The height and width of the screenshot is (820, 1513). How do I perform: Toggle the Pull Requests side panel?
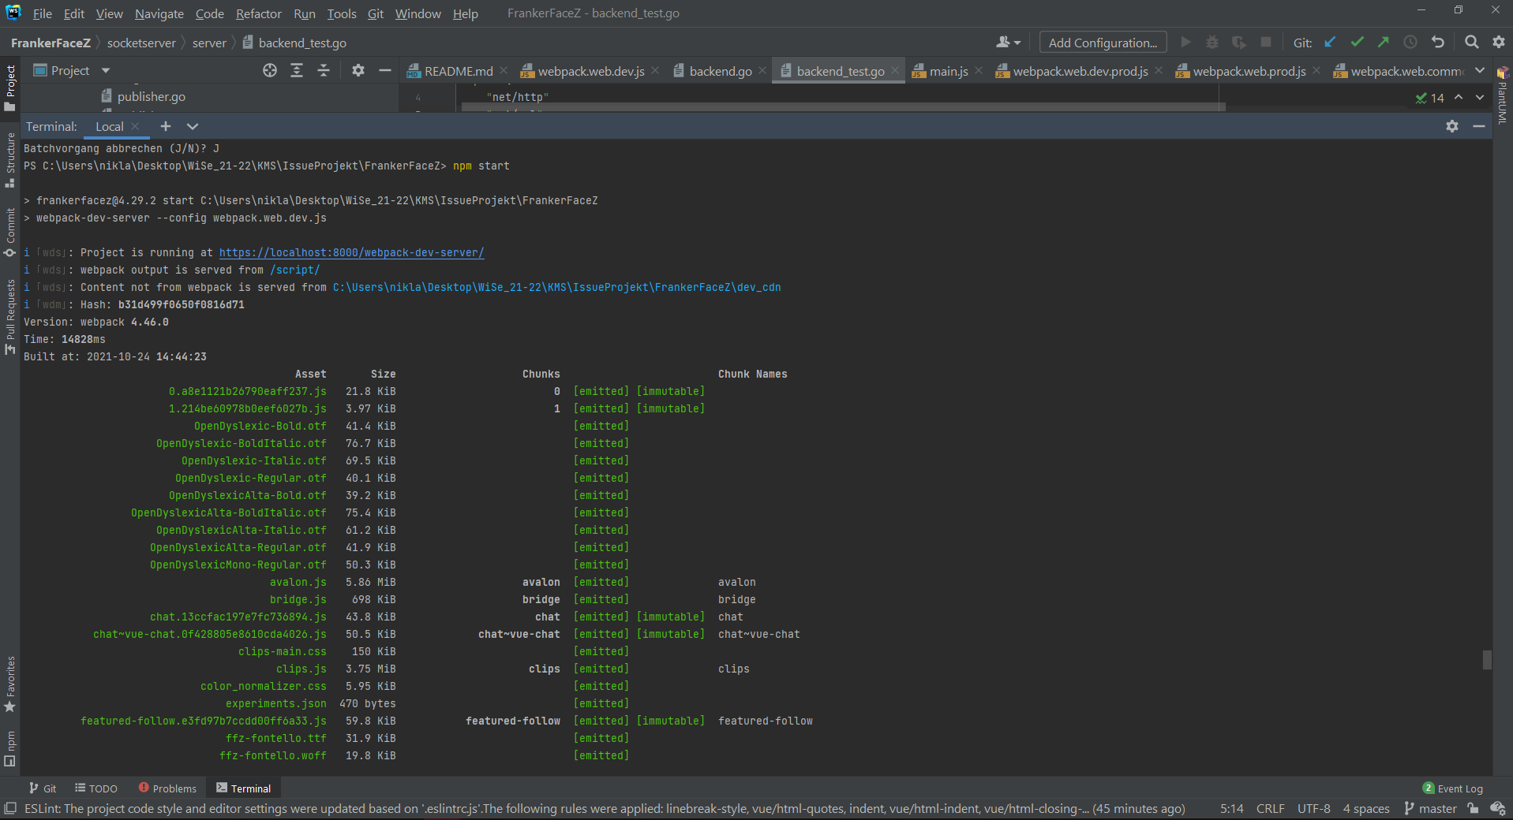tap(10, 317)
